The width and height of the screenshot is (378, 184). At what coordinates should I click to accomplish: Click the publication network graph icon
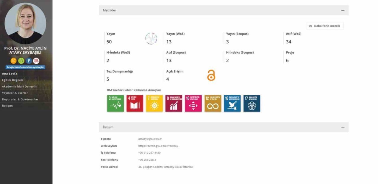click(151, 39)
